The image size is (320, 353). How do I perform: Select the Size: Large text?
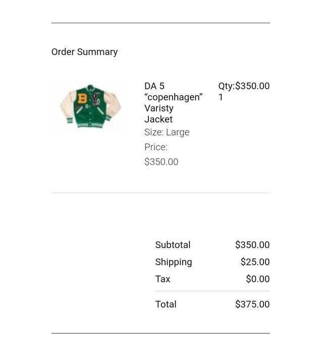167,132
